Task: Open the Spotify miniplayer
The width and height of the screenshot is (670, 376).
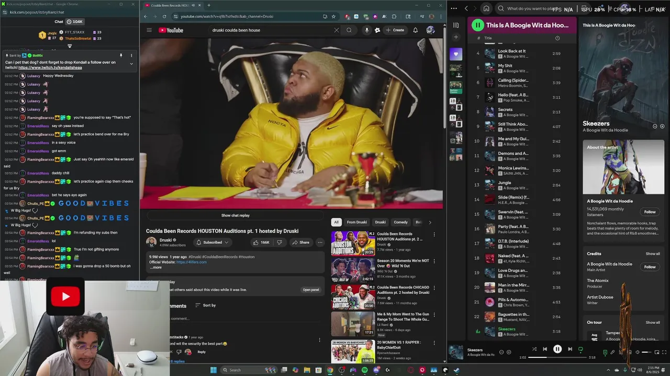Action: point(657,352)
